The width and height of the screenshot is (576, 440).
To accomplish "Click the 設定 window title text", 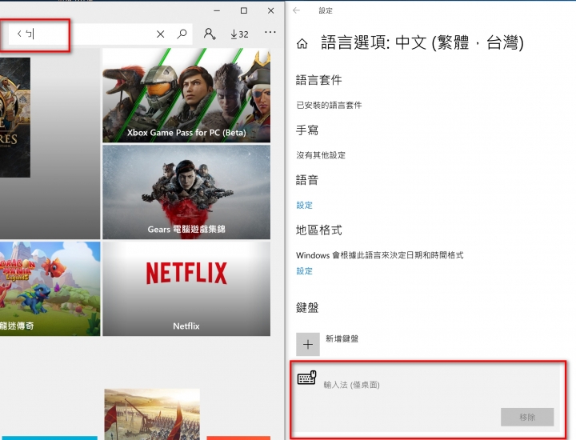I will [326, 10].
